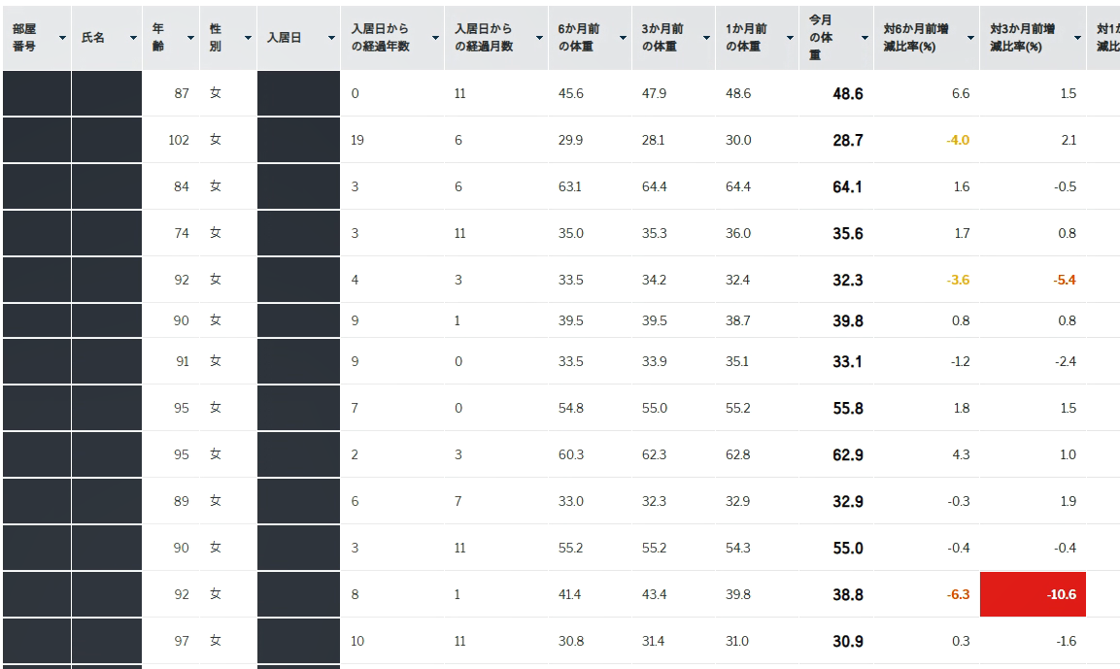The width and height of the screenshot is (1120, 669).
Task: Open 入居日からの経過年数 filter dropdown
Action: 435,38
